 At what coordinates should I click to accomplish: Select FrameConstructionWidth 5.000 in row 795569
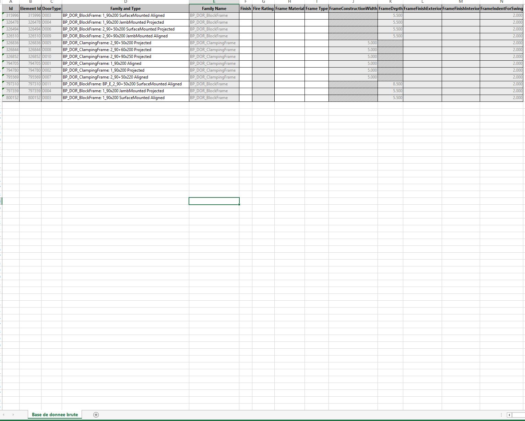point(353,77)
